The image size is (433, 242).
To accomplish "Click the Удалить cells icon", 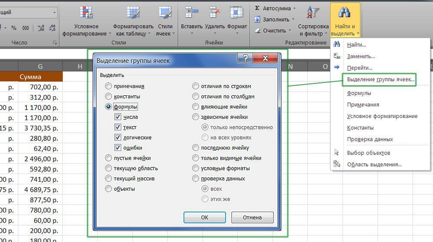I will 214,12.
